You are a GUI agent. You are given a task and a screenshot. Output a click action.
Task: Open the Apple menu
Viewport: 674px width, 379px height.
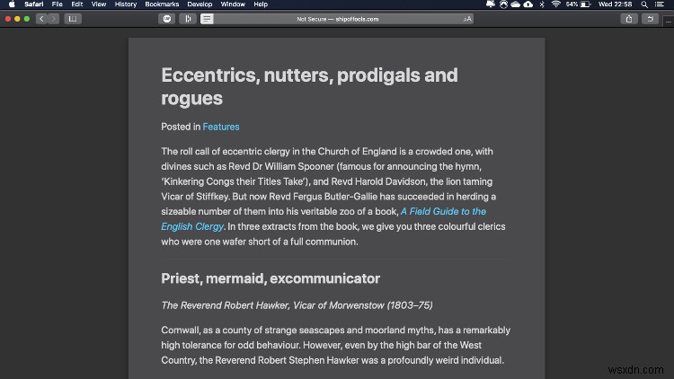(11, 4)
